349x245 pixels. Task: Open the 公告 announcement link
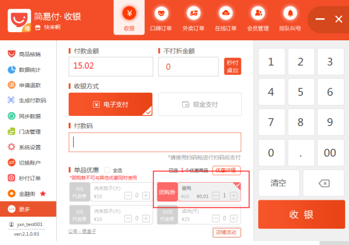pyautogui.click(x=83, y=231)
